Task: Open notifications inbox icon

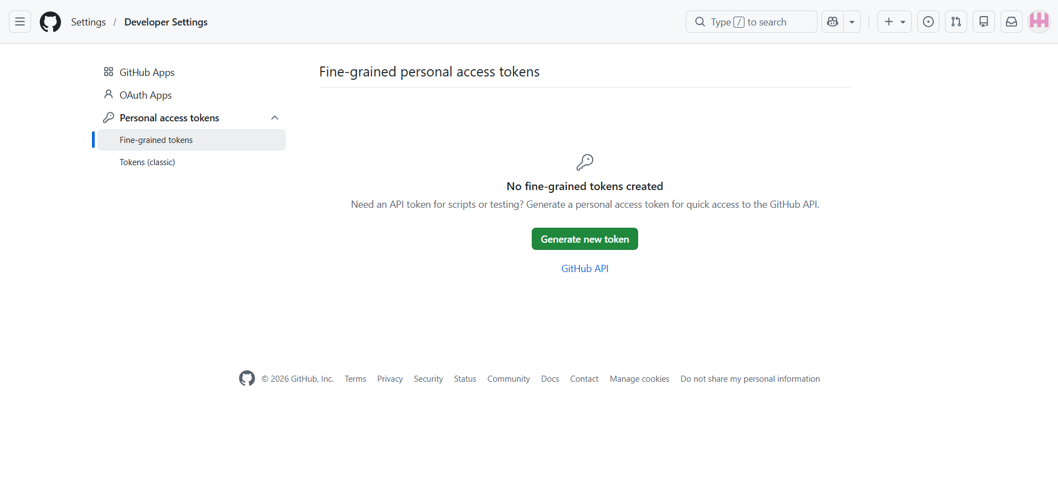Action: pyautogui.click(x=1011, y=22)
